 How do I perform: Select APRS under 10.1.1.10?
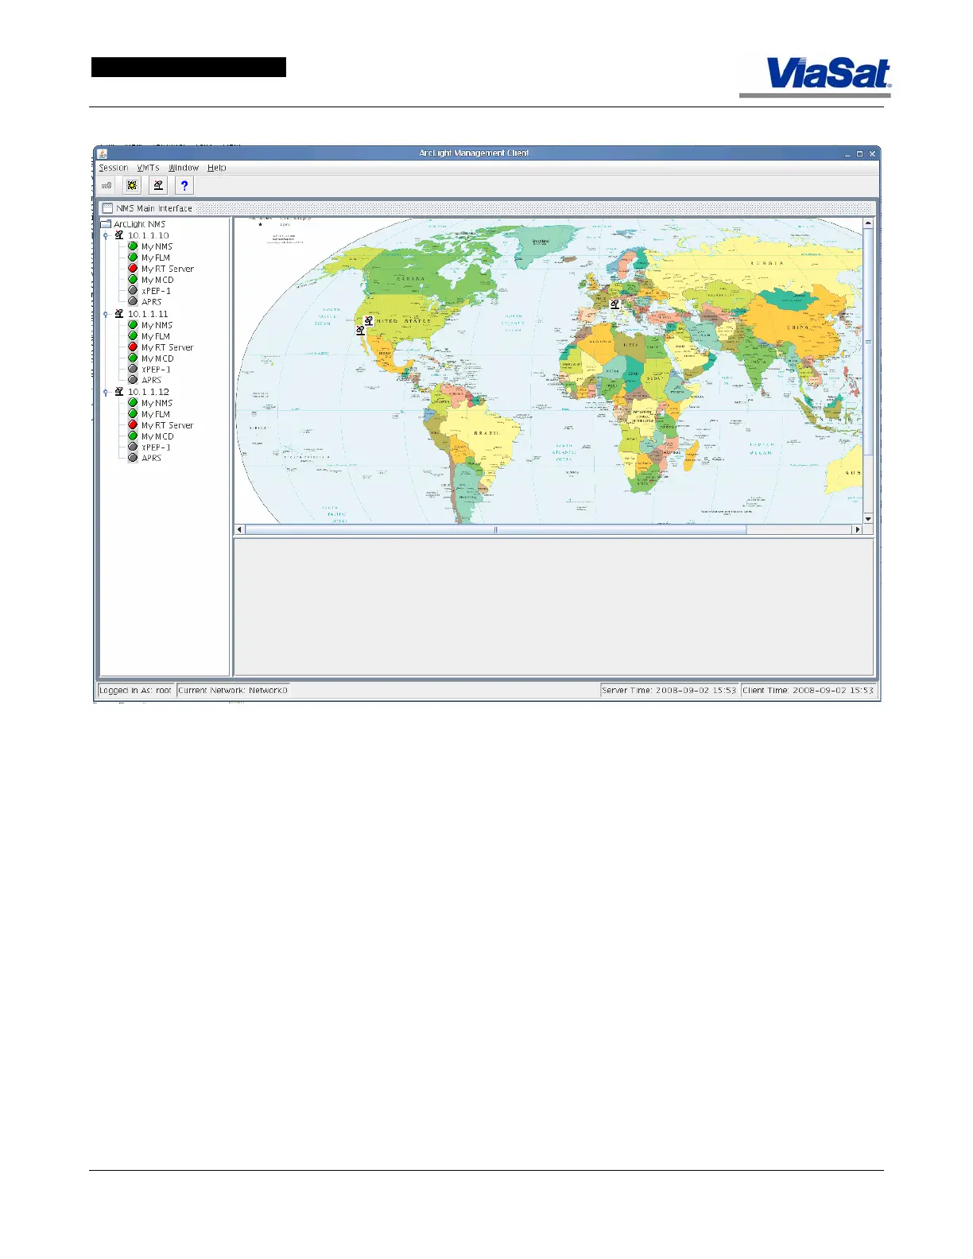[151, 302]
